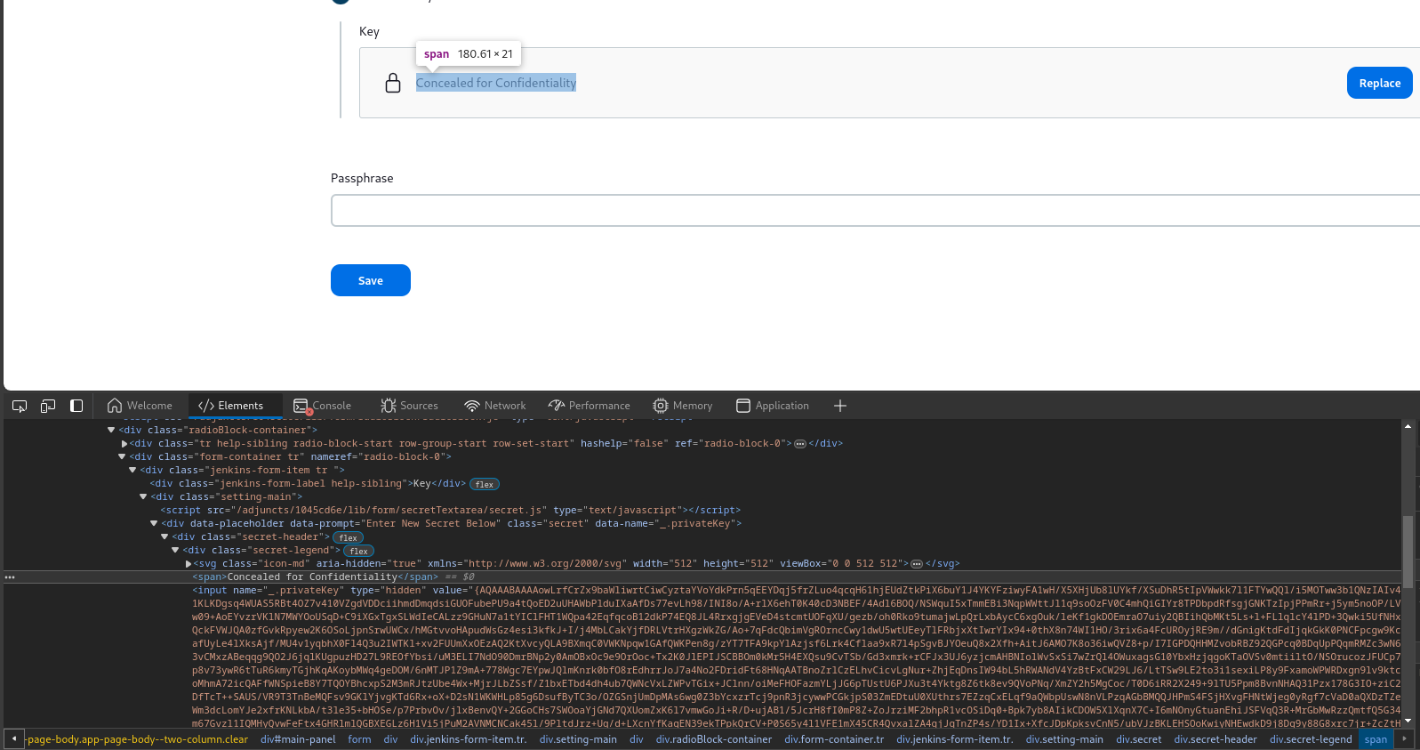Click flex badge on jenkins-form-label div
Viewport: 1420px width, 750px height.
[485, 484]
